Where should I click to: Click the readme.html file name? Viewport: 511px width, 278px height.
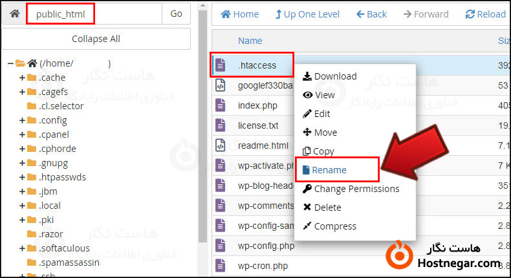tap(263, 145)
